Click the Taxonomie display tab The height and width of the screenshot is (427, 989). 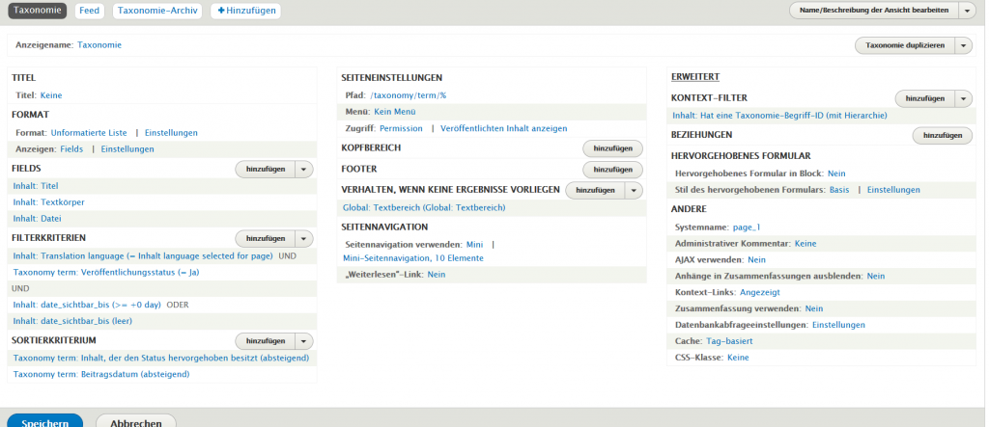[x=39, y=11]
